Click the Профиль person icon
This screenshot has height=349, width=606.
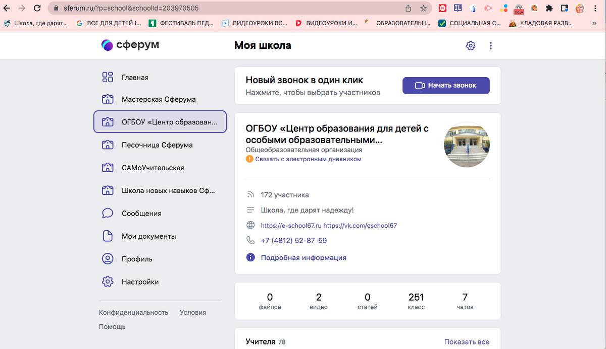tap(108, 259)
